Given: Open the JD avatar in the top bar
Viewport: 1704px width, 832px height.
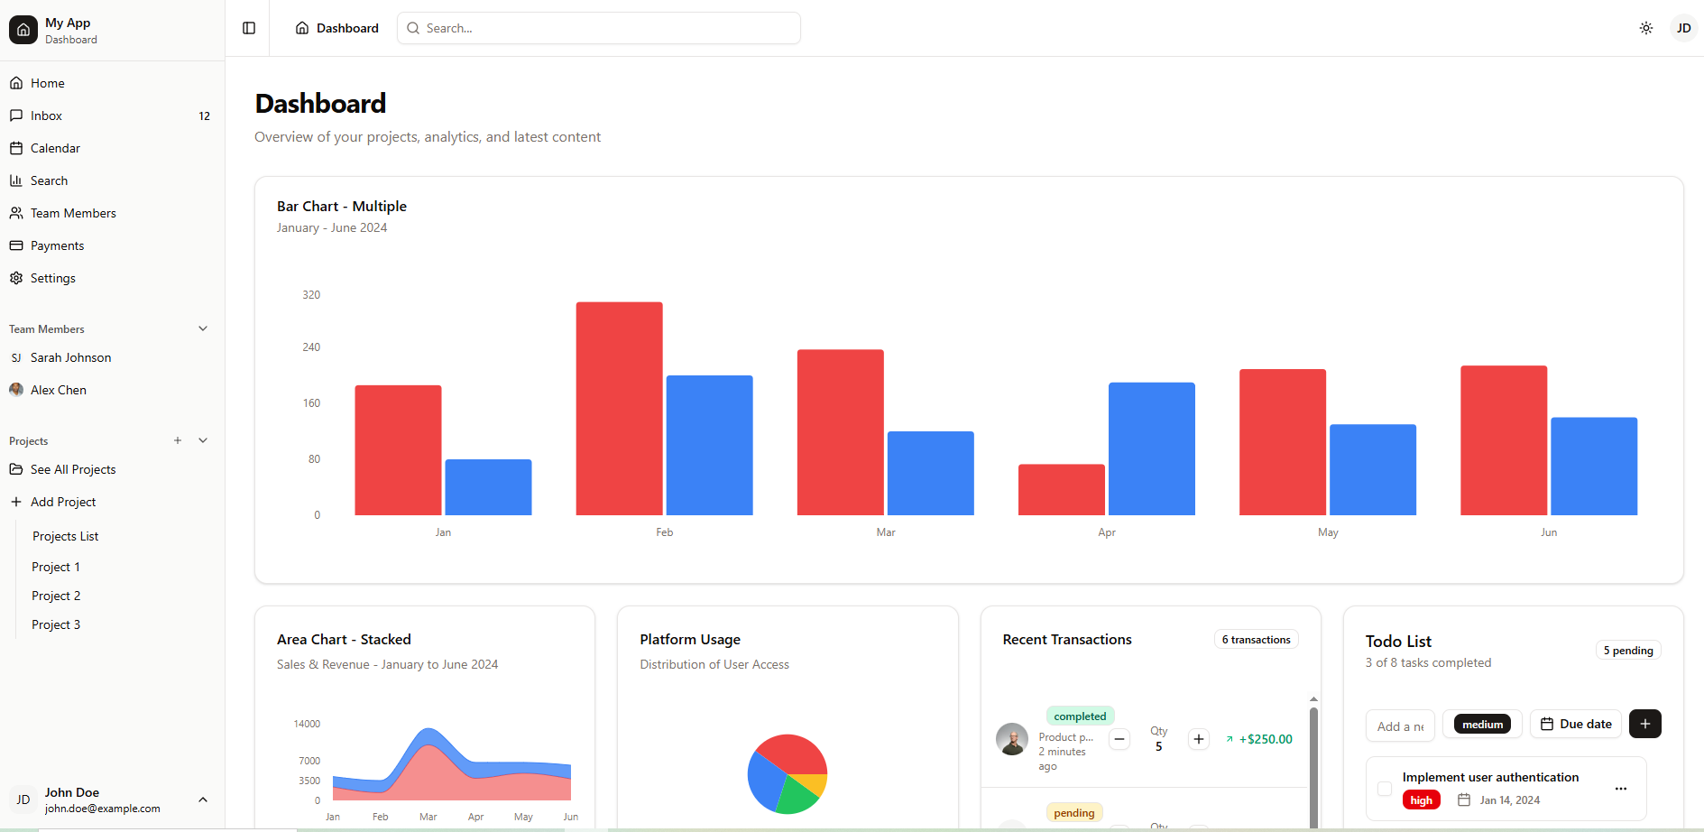Looking at the screenshot, I should click(1684, 28).
